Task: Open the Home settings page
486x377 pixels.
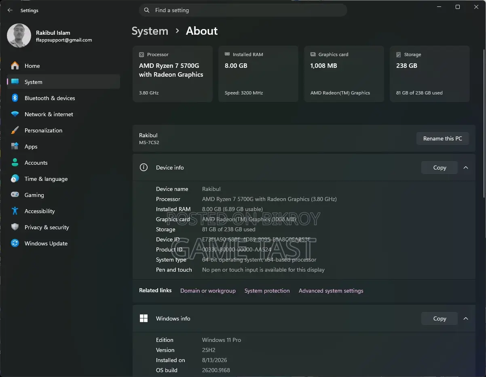Action: click(63, 66)
